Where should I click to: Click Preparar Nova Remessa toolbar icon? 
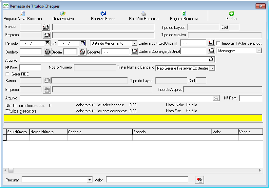pyautogui.click(x=23, y=13)
